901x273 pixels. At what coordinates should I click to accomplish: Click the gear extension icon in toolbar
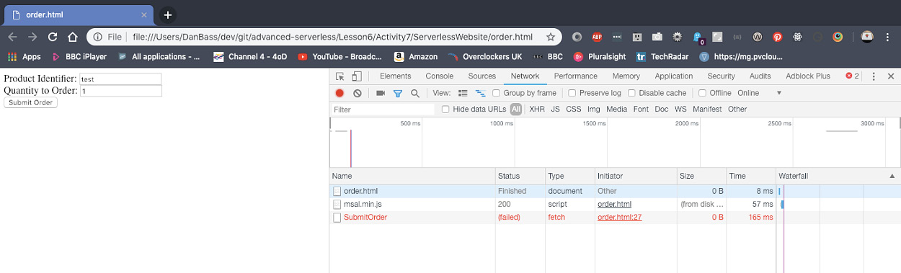[678, 37]
